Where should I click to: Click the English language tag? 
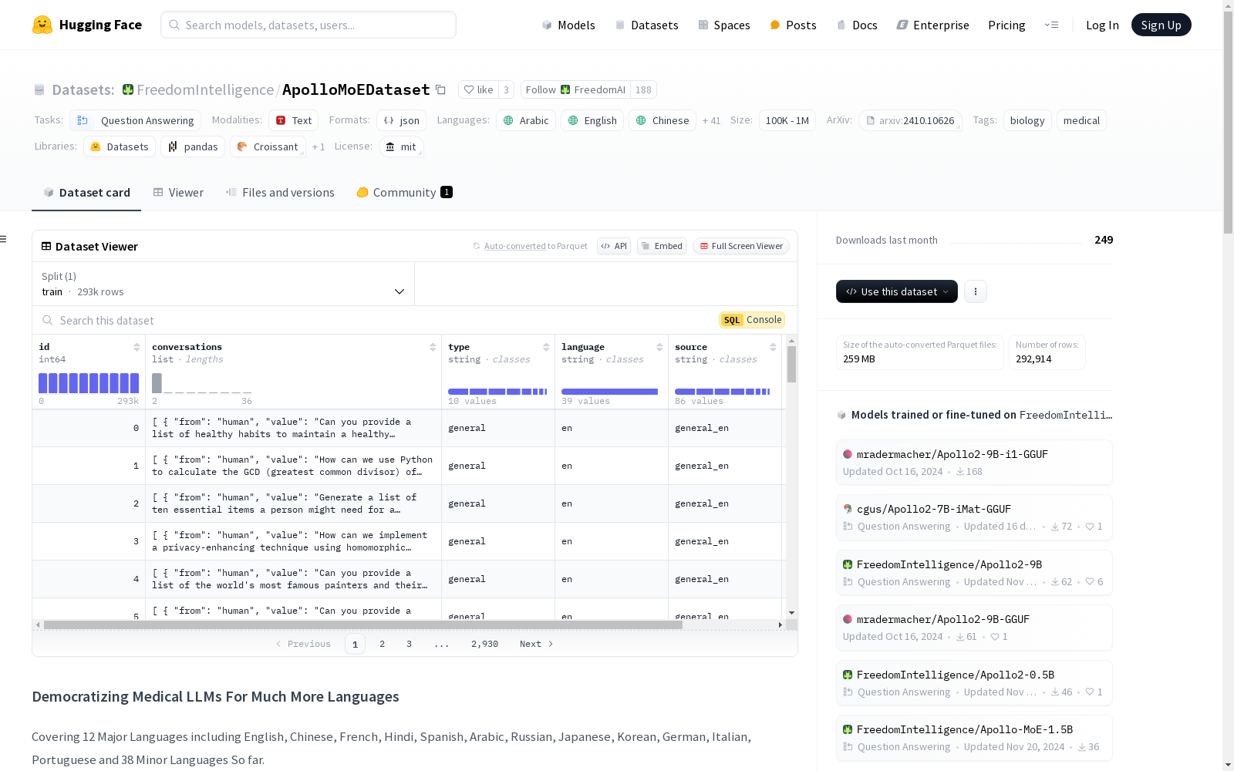click(x=592, y=120)
